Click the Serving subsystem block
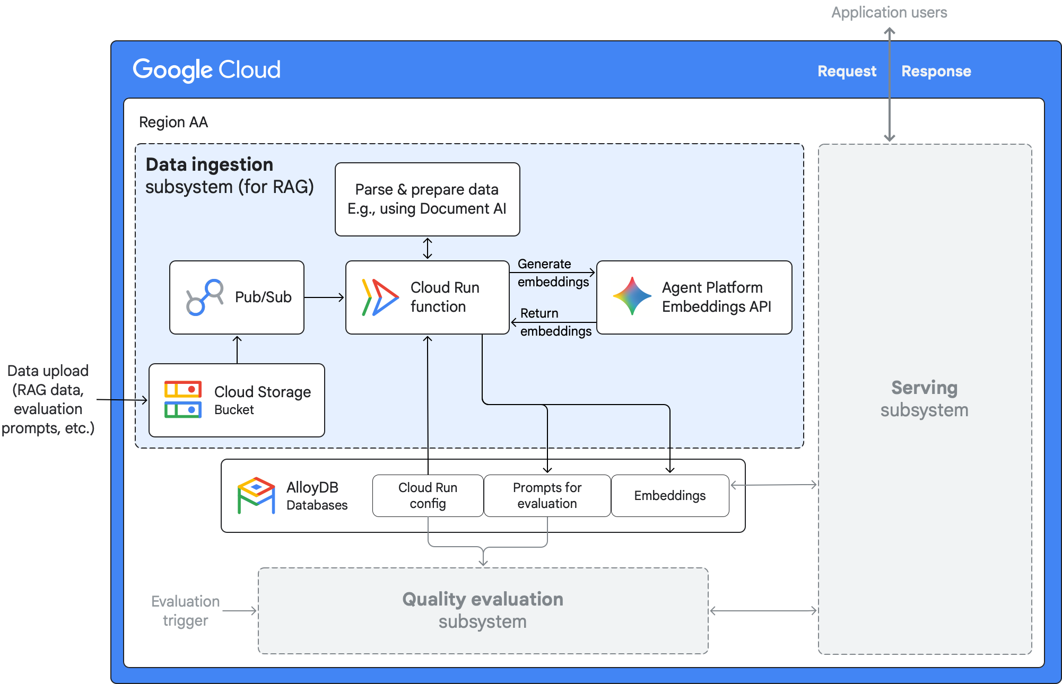The width and height of the screenshot is (1062, 684). click(925, 399)
